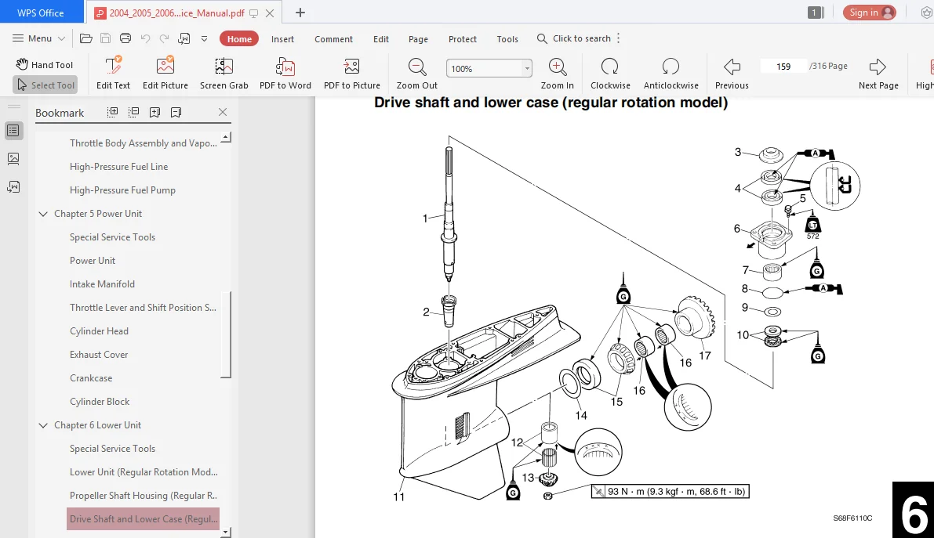Open the Throttle Body Assembly bookmark
Viewport: 934px width, 538px height.
(143, 143)
